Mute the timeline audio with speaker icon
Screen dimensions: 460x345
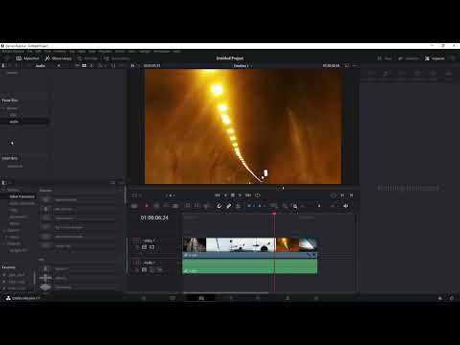point(346,206)
